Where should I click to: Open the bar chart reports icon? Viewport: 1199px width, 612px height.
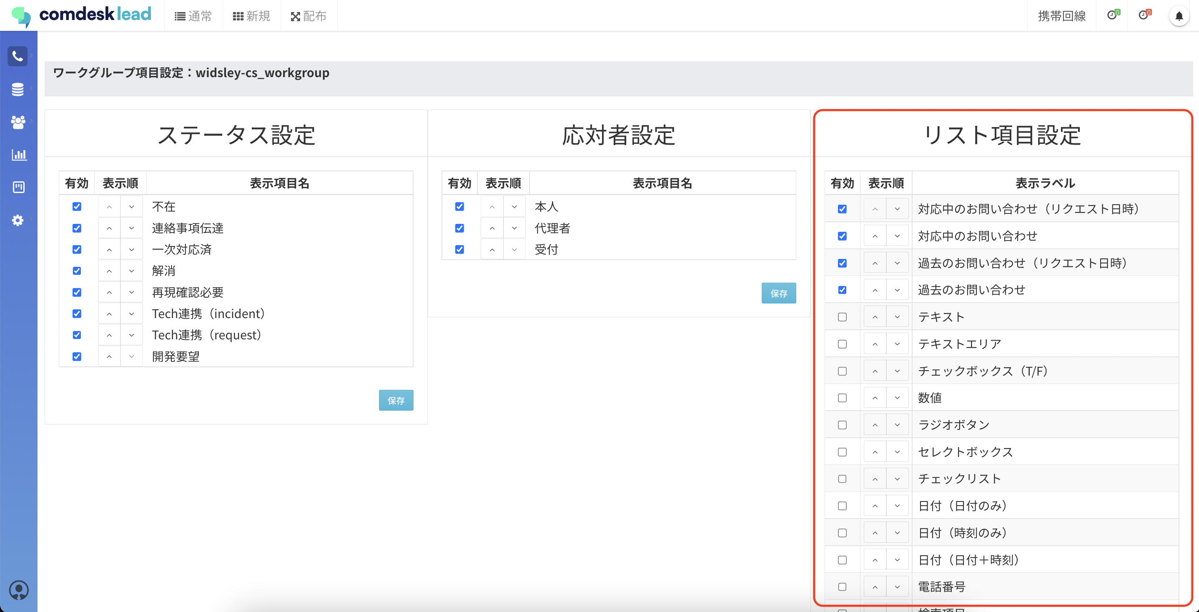pos(19,155)
